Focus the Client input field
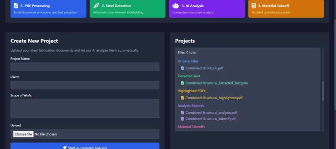Screen dimensions: 336x149 85,85
